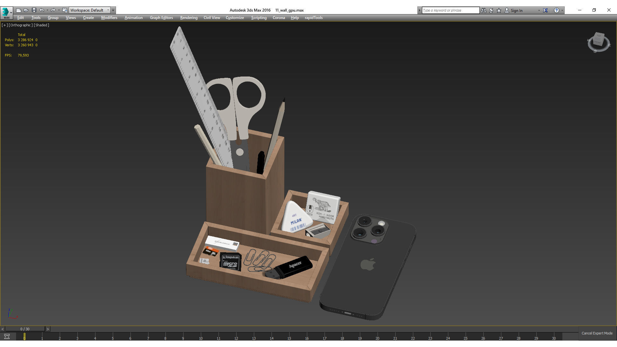Click the time slider 0 / 30
Image resolution: width=617 pixels, height=347 pixels.
pos(25,329)
